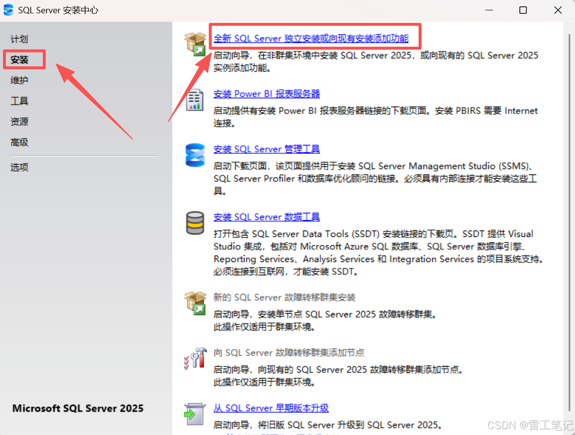Click the Microsoft SQL Server 2025 label
The image size is (575, 435).
pos(78,408)
